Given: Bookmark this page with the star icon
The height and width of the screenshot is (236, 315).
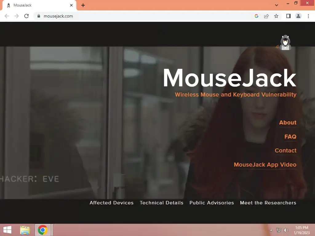Looking at the screenshot, I should tap(276, 16).
